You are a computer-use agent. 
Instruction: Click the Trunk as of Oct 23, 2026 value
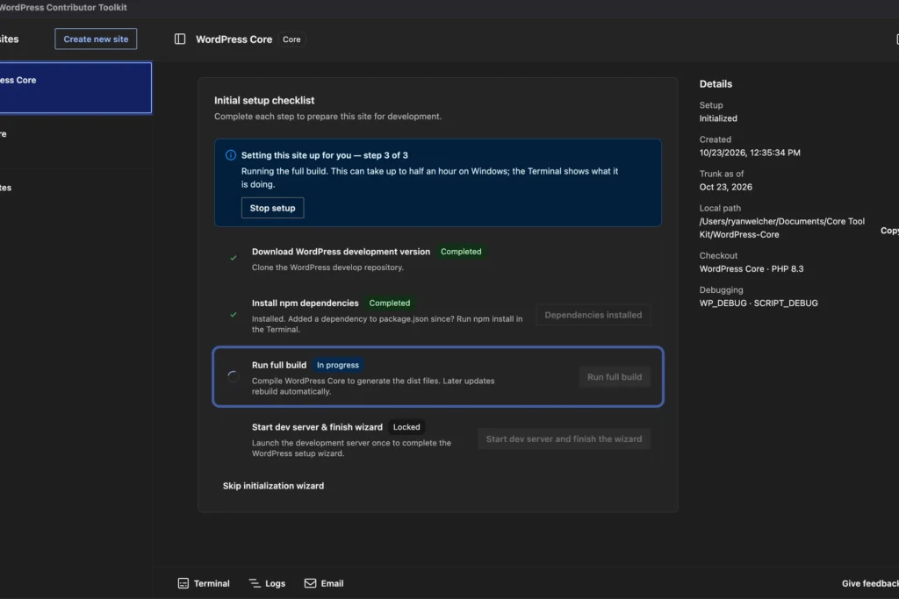click(726, 187)
